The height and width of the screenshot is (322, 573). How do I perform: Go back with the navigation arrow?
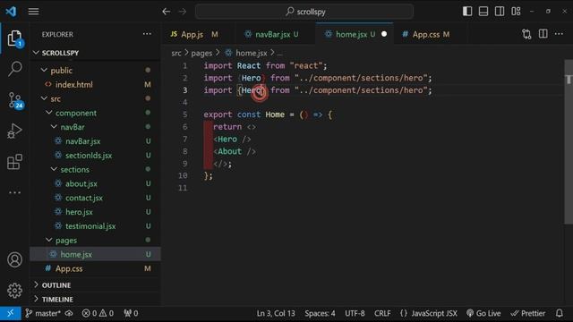click(x=167, y=12)
